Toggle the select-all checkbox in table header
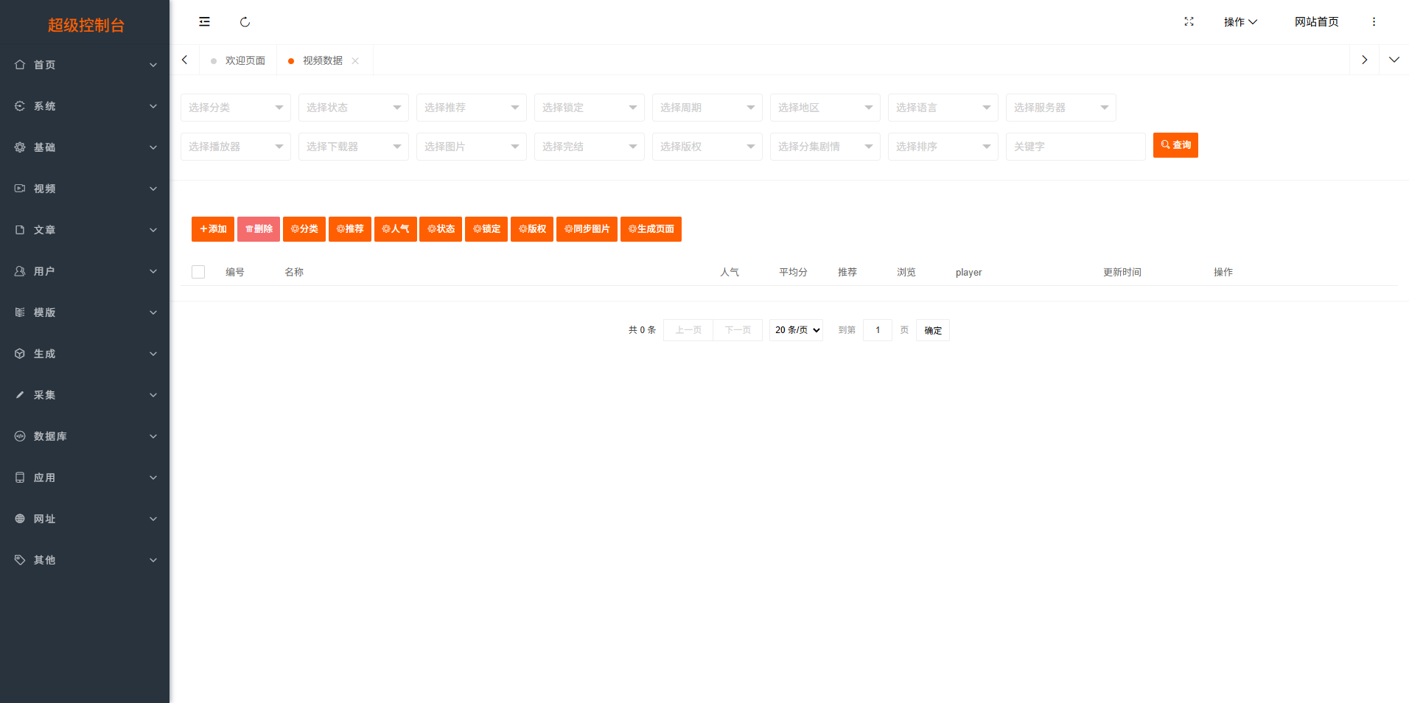 pyautogui.click(x=198, y=272)
